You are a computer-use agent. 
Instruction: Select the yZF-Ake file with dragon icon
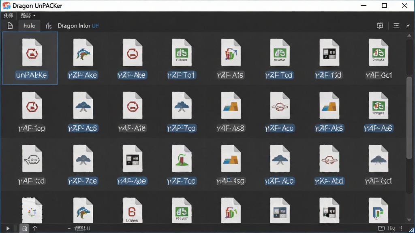83,52
